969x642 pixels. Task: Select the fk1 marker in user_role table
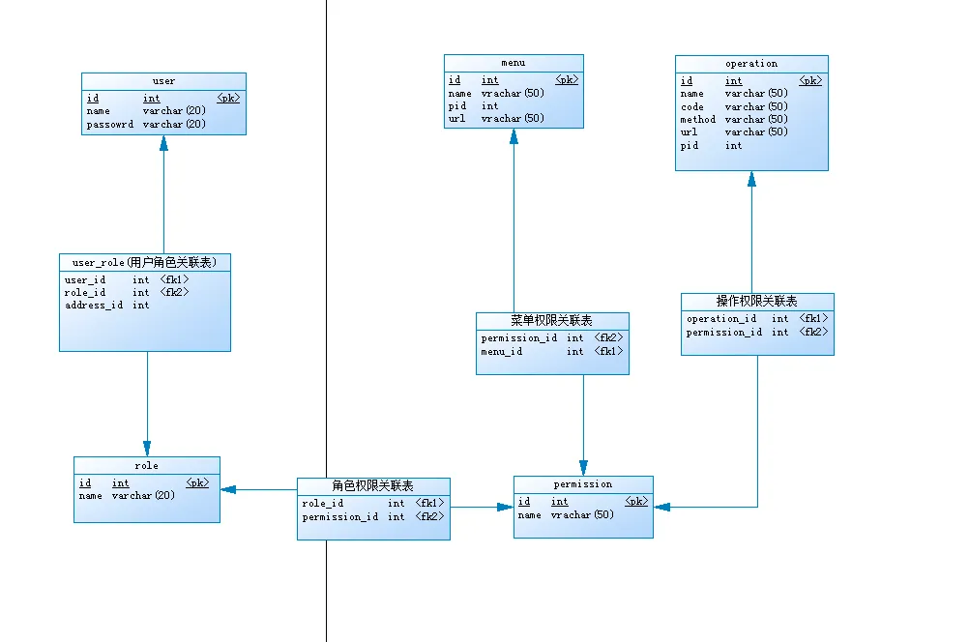click(175, 280)
